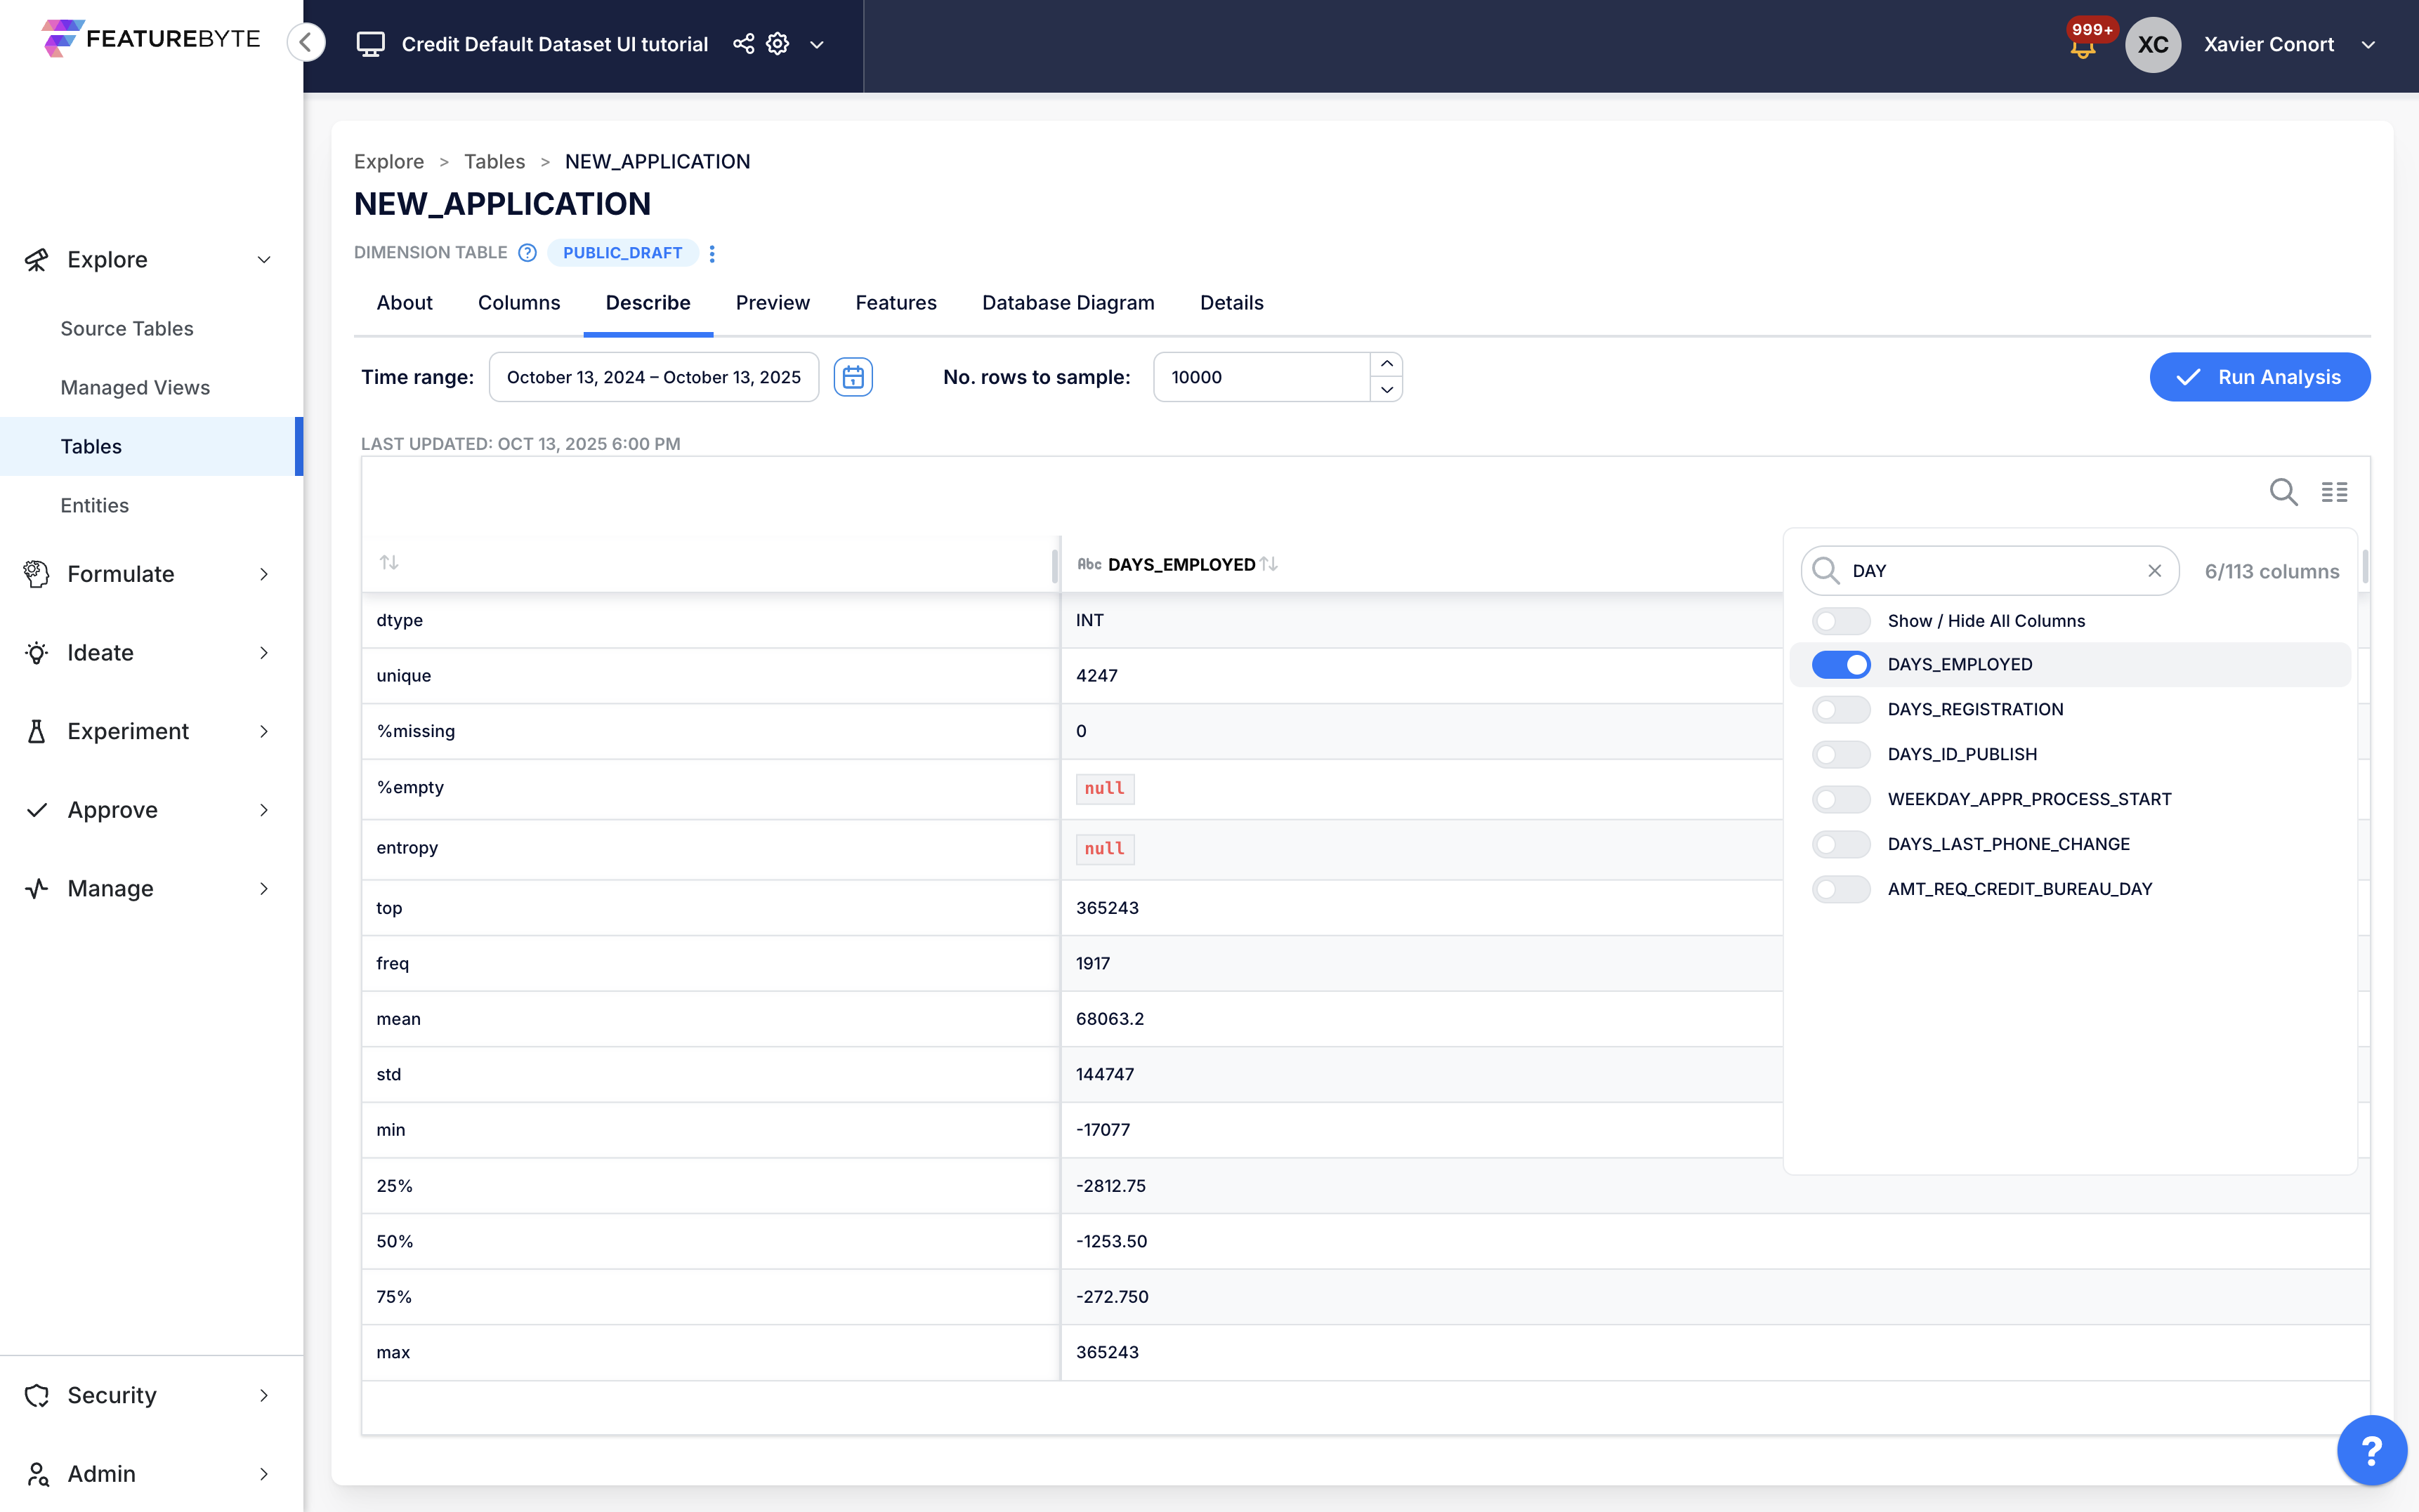The width and height of the screenshot is (2419, 1512).
Task: Open the table search magnifier icon
Action: (2283, 492)
